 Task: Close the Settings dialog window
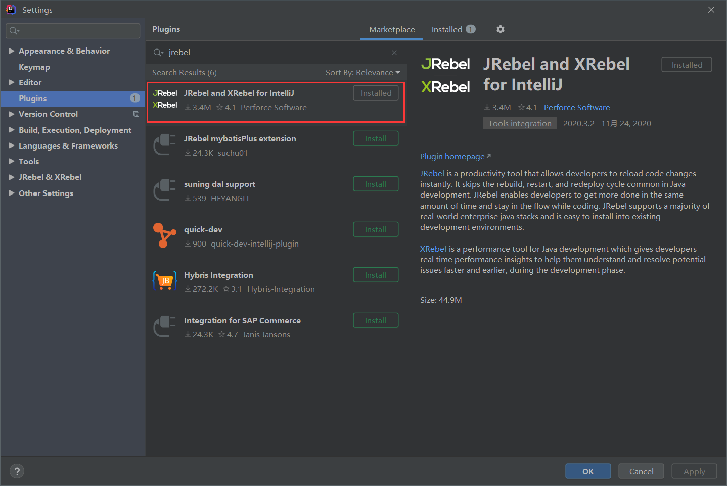tap(711, 10)
